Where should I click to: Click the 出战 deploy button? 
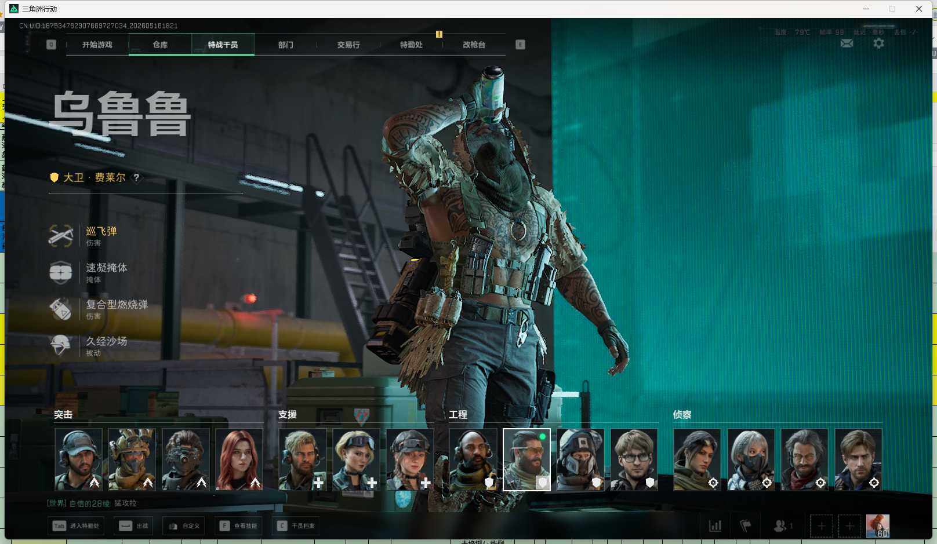tap(134, 526)
